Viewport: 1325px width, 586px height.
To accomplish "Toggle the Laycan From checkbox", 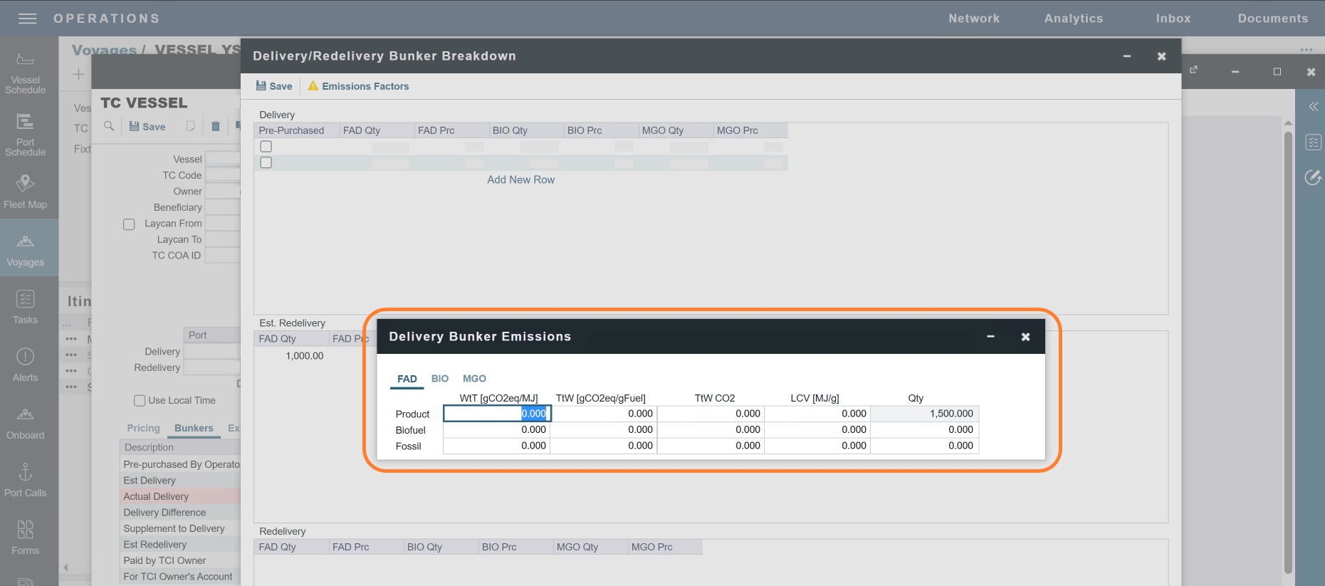I will (129, 224).
